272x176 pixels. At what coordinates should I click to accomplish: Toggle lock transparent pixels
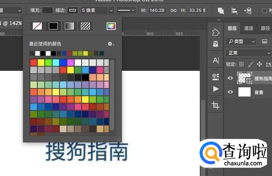[x=241, y=64]
